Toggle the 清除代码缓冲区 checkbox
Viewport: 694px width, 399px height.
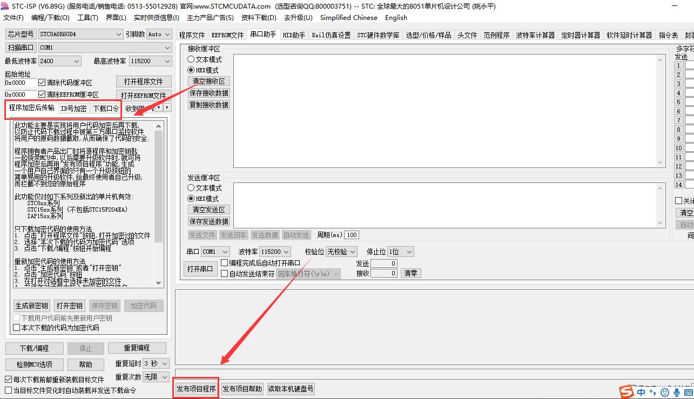tap(42, 83)
